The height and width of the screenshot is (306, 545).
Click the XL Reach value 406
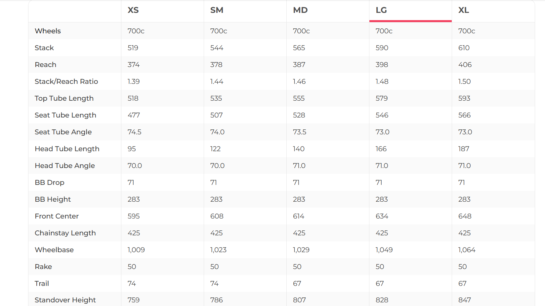[465, 65]
